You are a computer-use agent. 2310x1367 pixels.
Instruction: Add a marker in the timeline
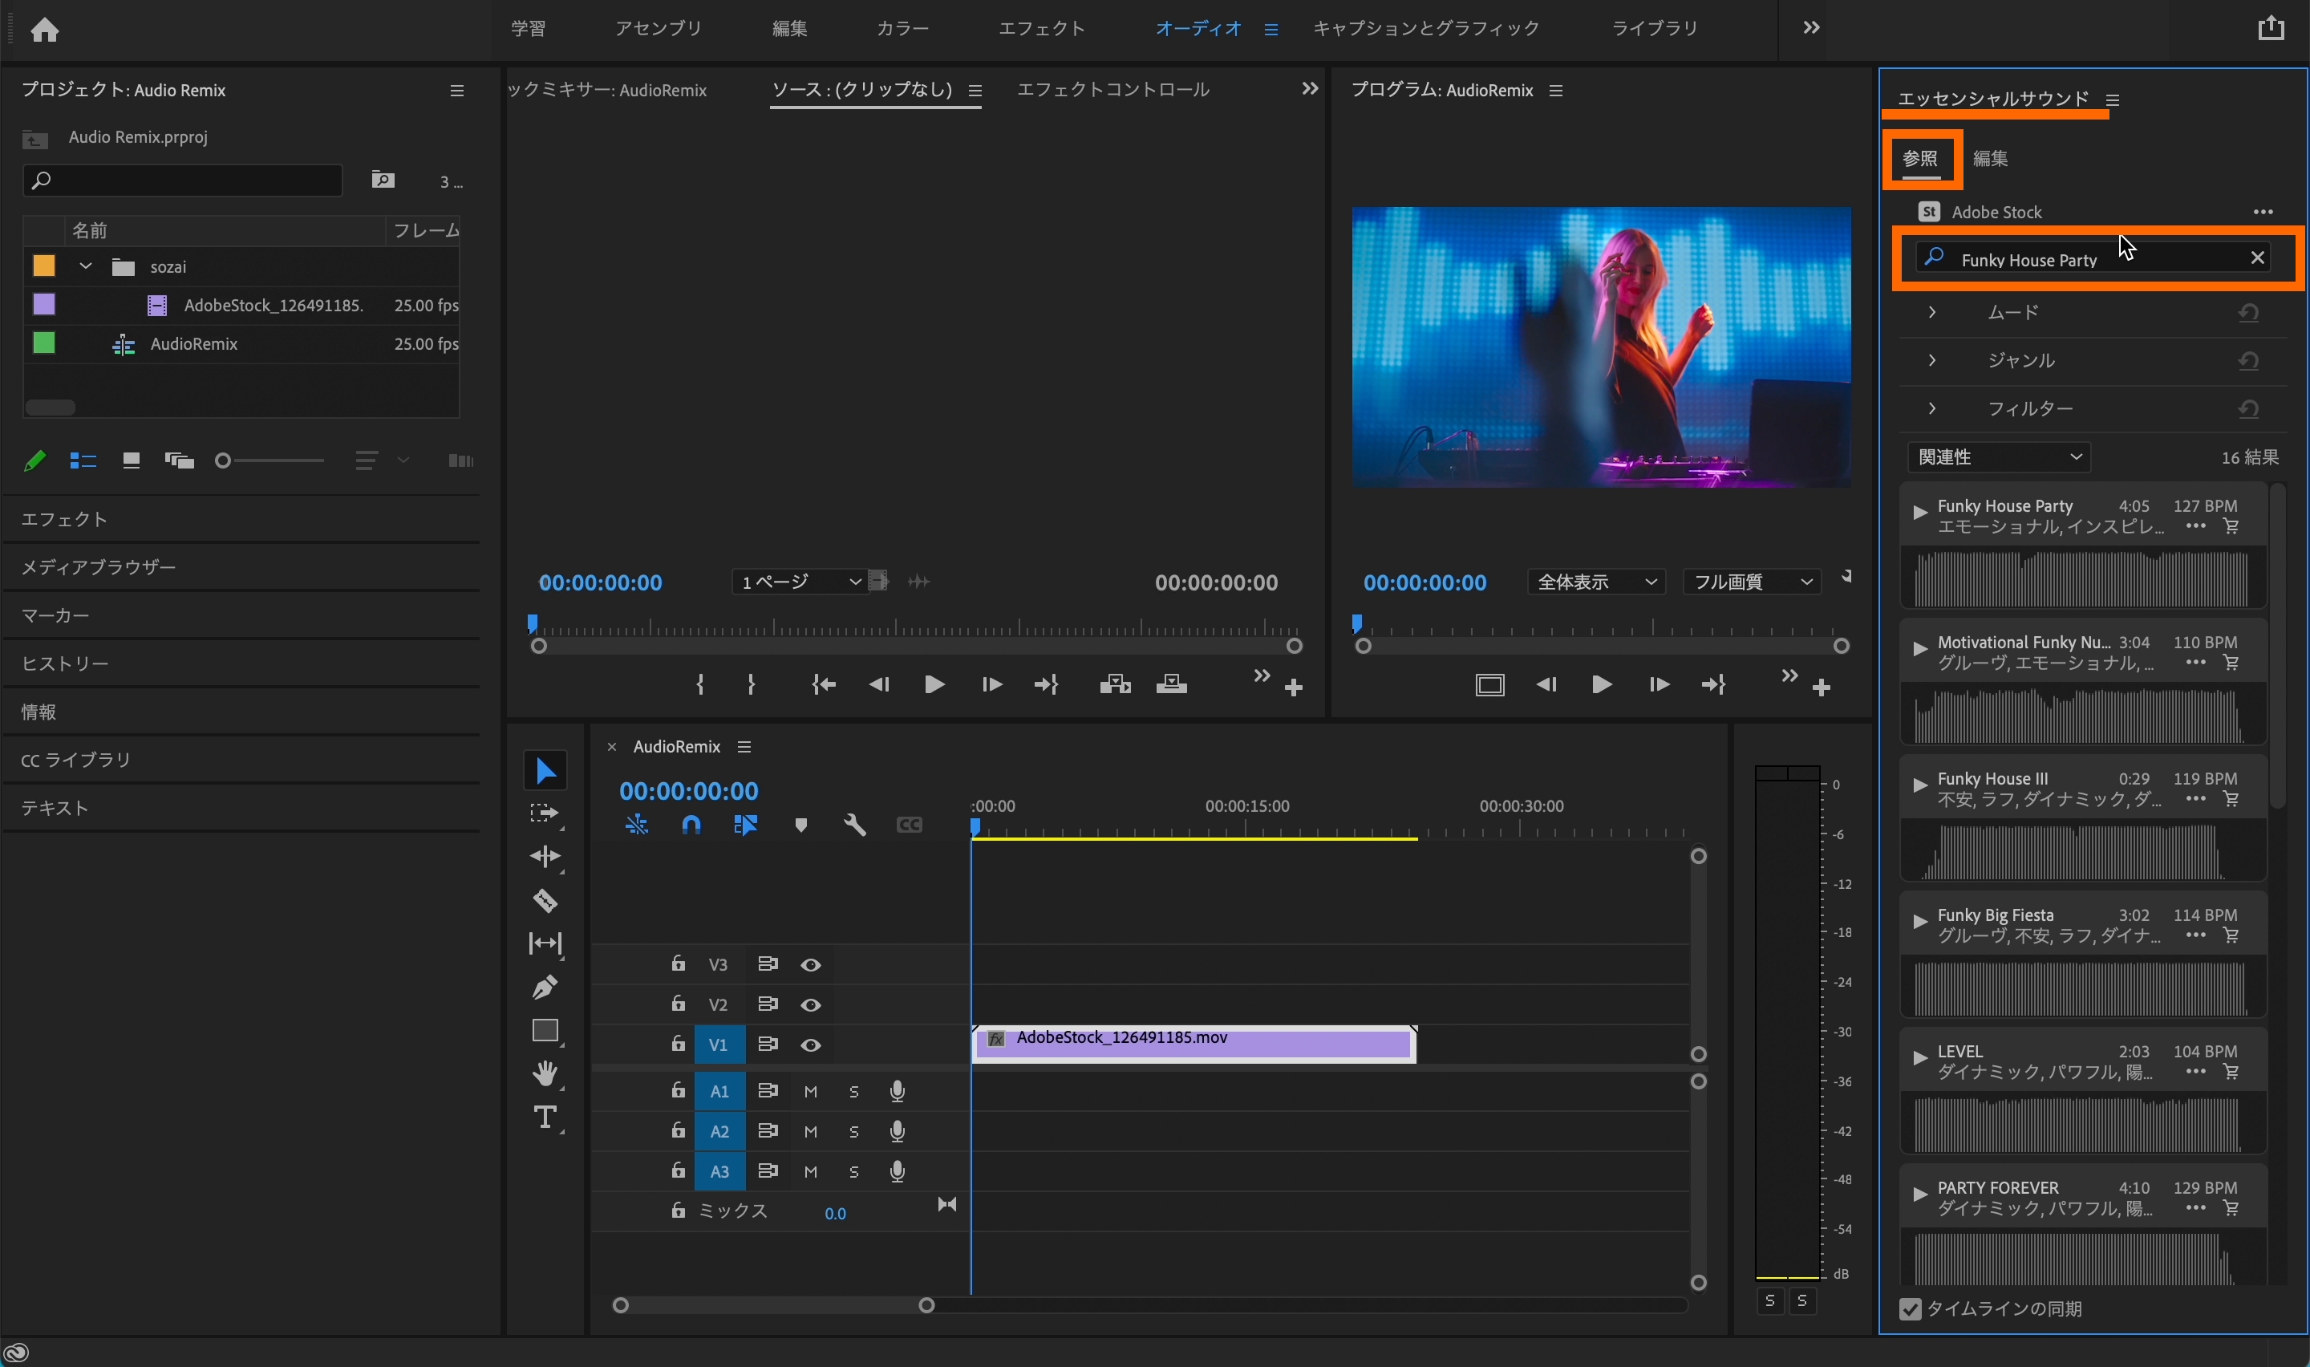pyautogui.click(x=800, y=825)
